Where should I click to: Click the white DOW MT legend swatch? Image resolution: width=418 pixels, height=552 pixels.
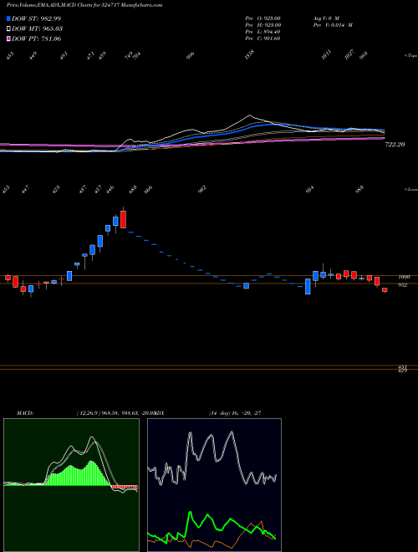coord(8,28)
